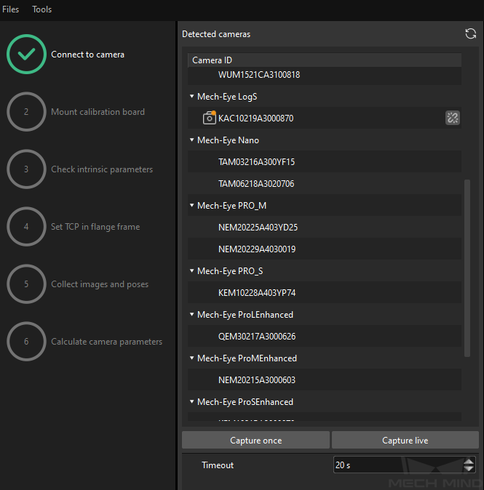Open the Files menu
The height and width of the screenshot is (490, 484).
tap(11, 9)
